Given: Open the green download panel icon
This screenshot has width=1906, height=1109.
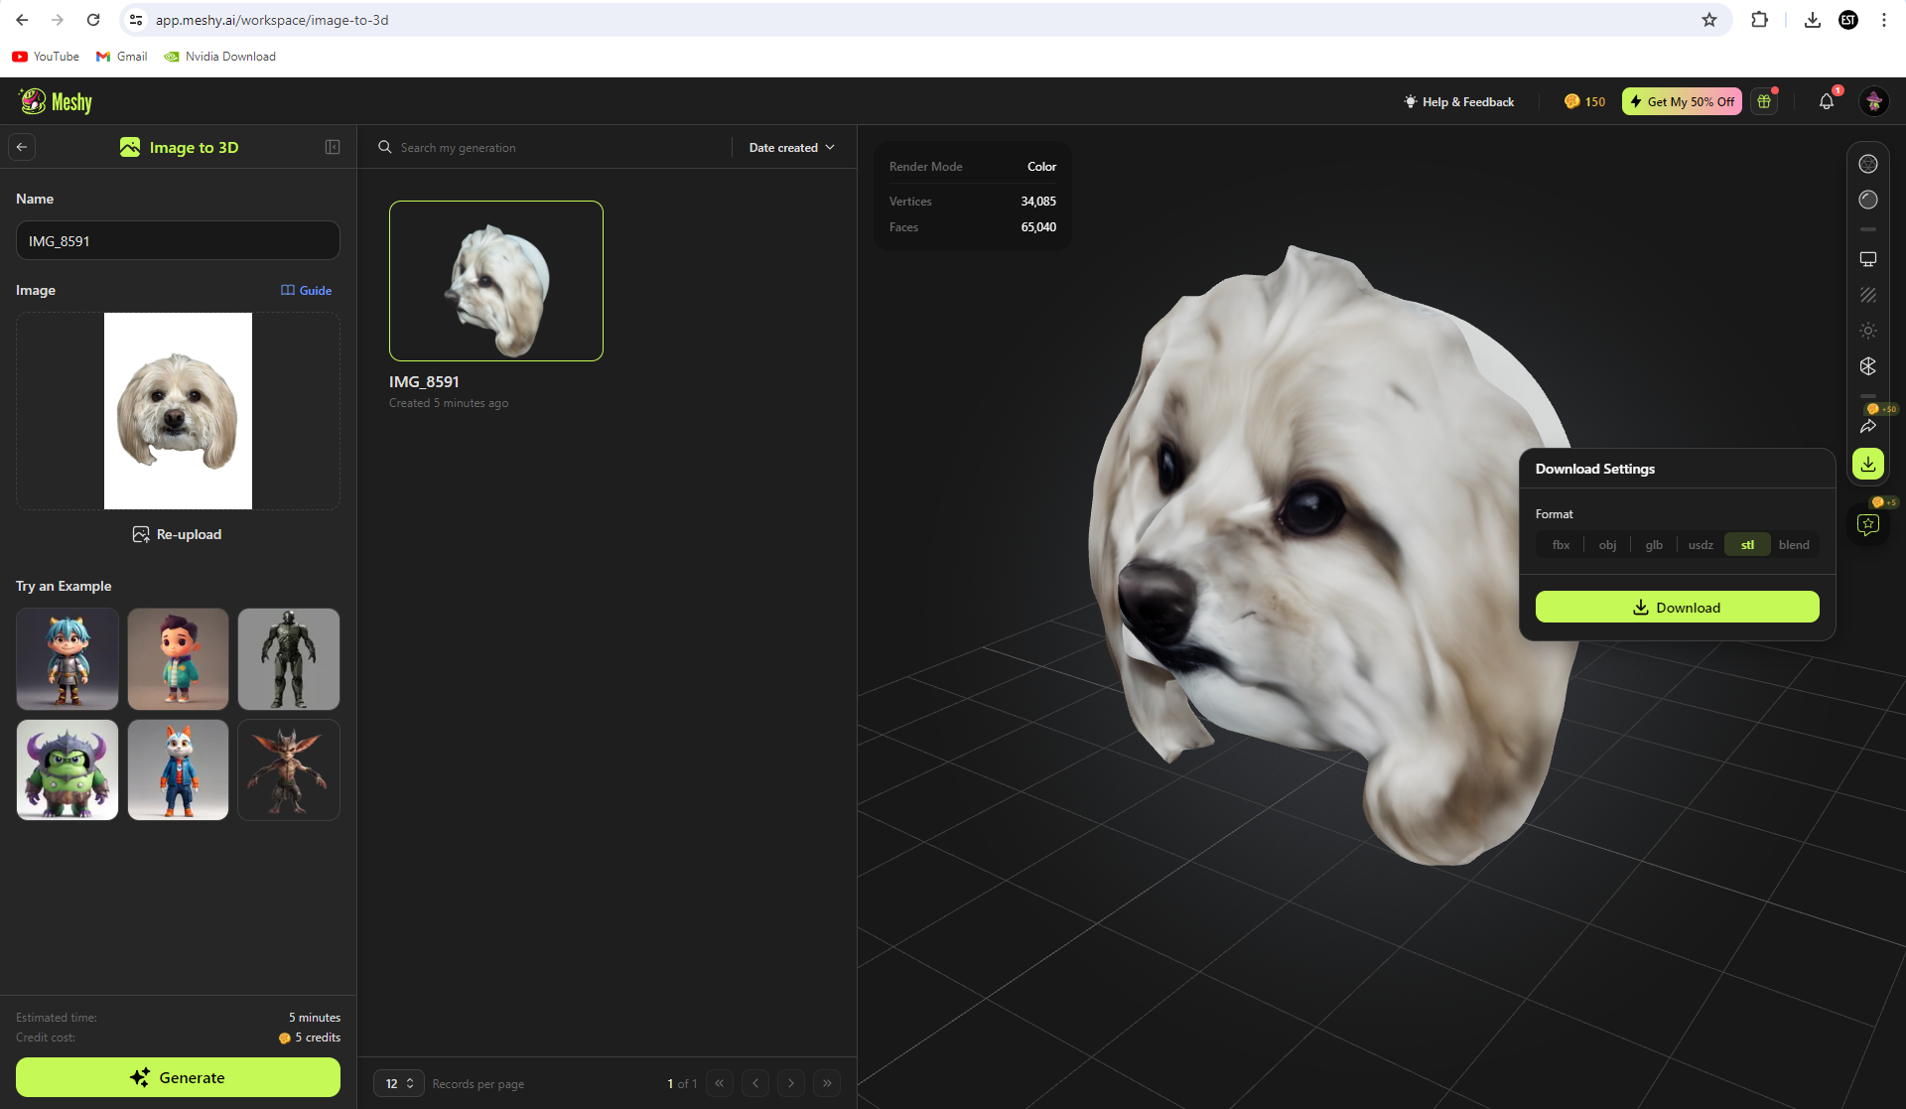Looking at the screenshot, I should 1868,464.
